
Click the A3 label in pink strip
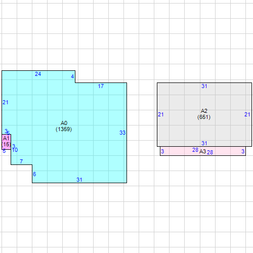[202, 151]
